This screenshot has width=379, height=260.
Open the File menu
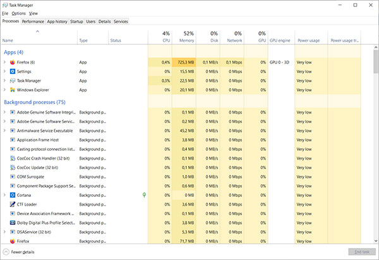coord(5,13)
